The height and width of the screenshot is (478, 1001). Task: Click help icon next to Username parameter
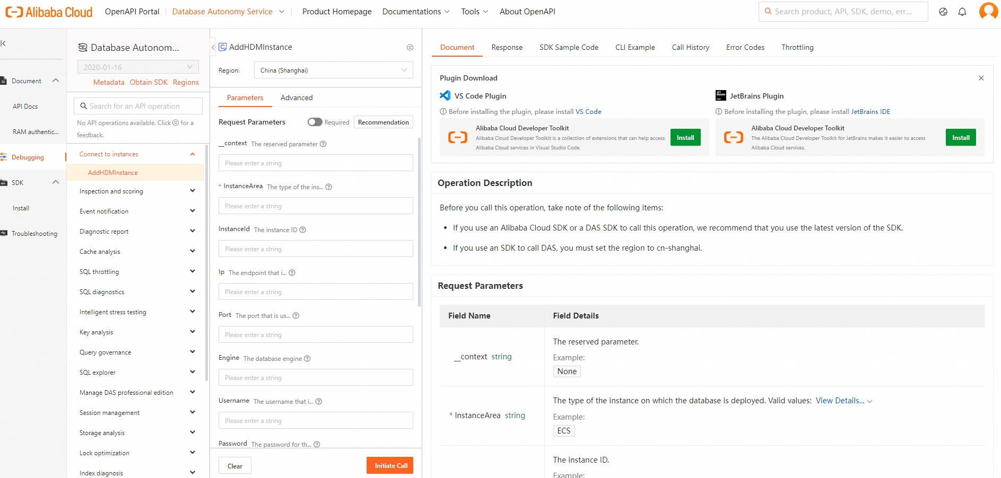click(319, 402)
